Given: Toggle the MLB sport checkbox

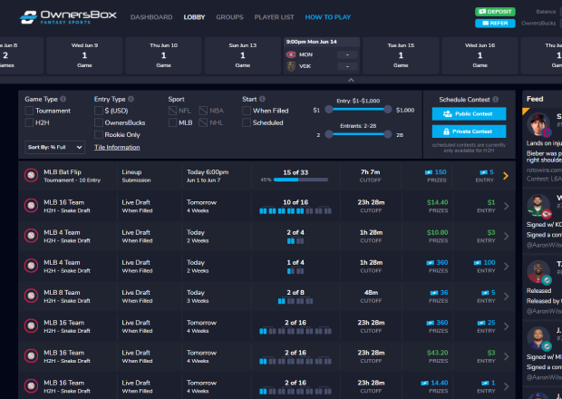Looking at the screenshot, I should [x=173, y=122].
